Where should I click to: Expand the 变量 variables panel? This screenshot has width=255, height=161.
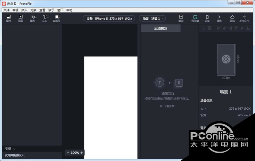pos(10,149)
